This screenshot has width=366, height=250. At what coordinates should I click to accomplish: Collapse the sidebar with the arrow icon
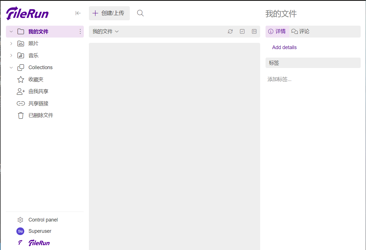click(78, 13)
